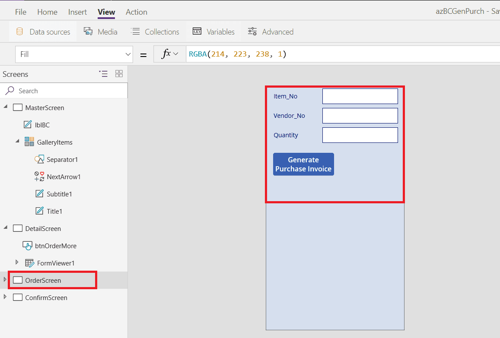Image resolution: width=500 pixels, height=338 pixels.
Task: Click the Item_No text input box
Action: [360, 96]
